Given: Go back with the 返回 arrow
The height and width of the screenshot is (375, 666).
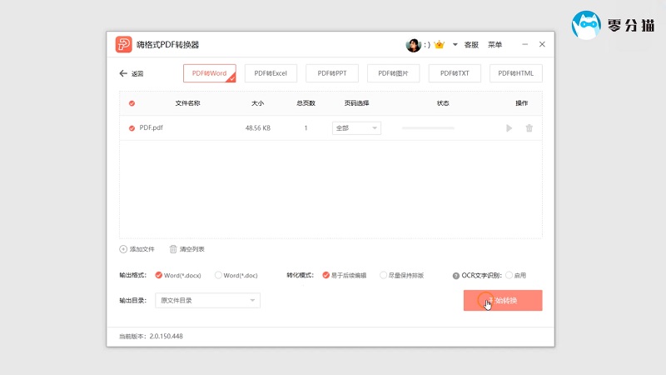Looking at the screenshot, I should coord(132,73).
